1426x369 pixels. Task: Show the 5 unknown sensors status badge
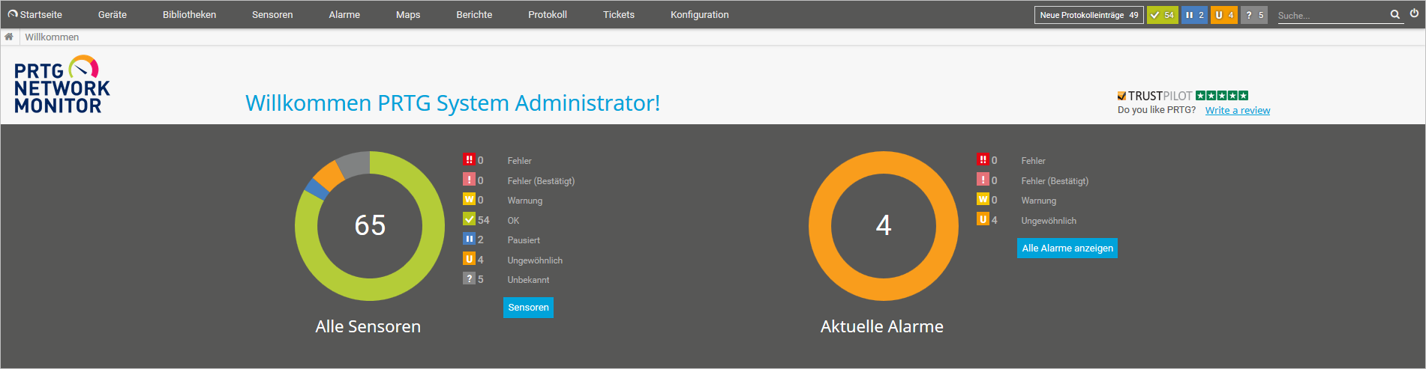click(1254, 15)
